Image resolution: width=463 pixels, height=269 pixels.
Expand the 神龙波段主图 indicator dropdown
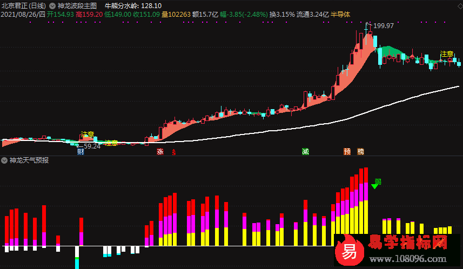coord(52,5)
